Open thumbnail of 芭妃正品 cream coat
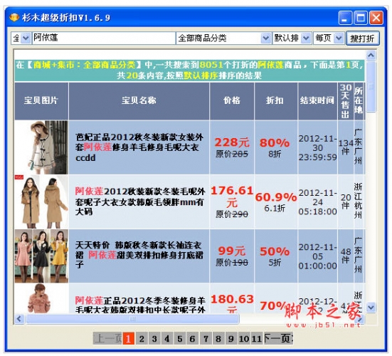 41,147
